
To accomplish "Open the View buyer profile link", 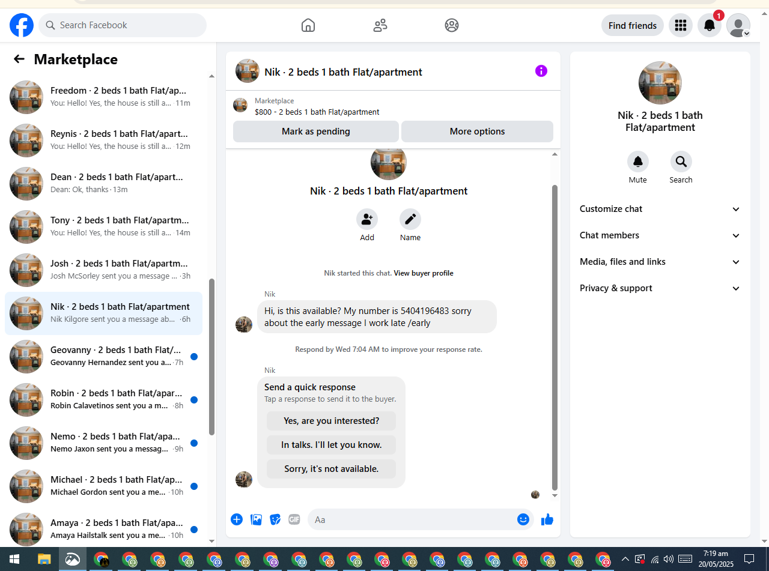I will [x=424, y=273].
